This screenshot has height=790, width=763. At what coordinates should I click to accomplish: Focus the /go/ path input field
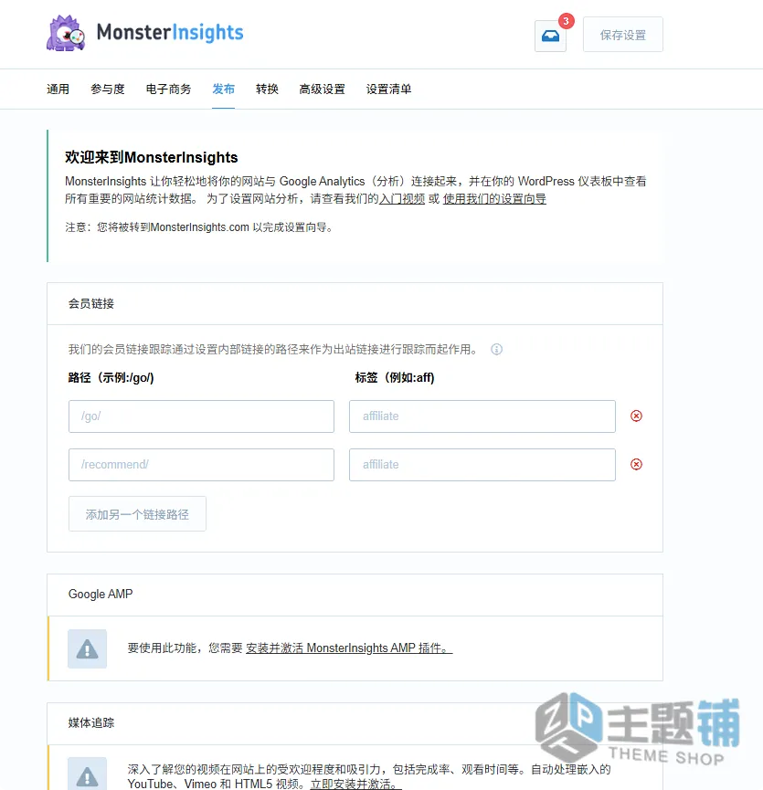coord(201,416)
